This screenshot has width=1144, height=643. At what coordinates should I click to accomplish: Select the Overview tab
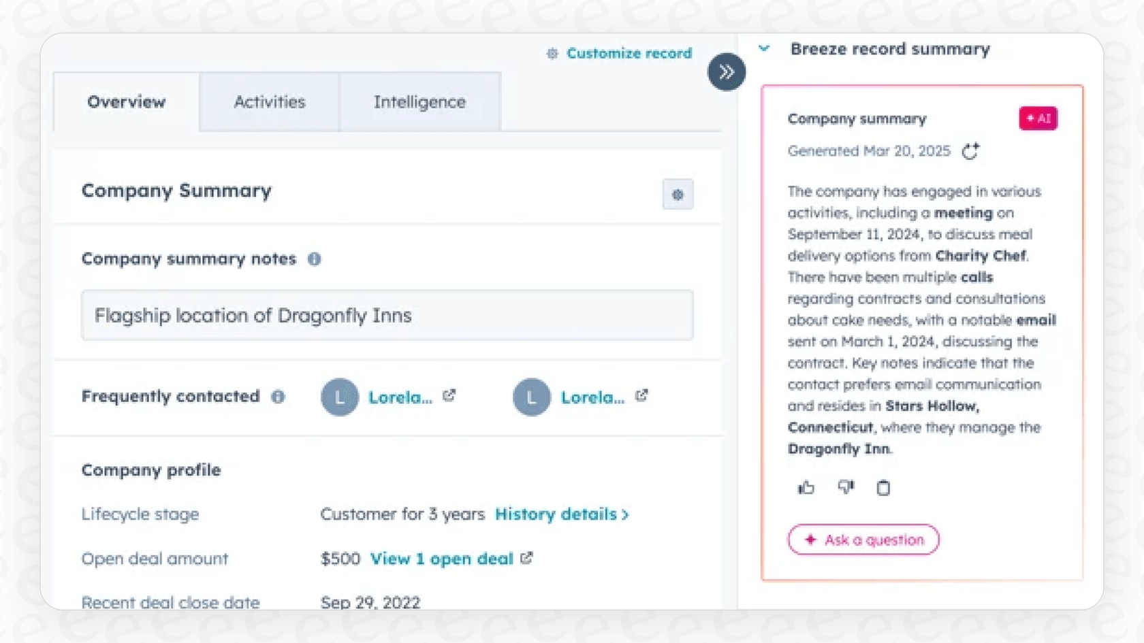[126, 102]
